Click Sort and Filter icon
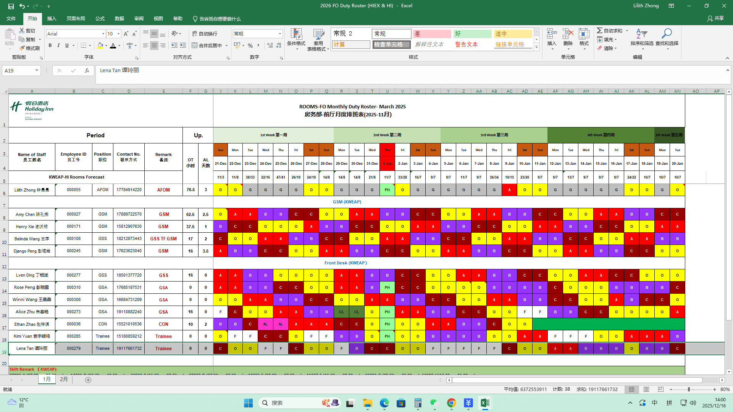Image resolution: width=733 pixels, height=412 pixels. coord(641,34)
